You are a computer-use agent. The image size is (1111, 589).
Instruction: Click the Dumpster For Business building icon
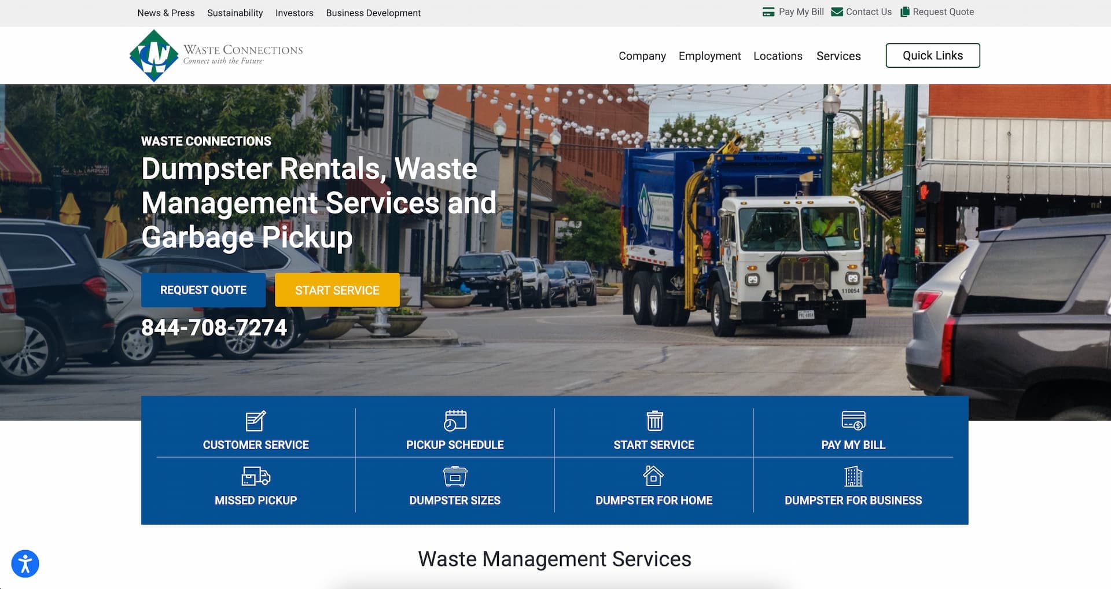(854, 476)
